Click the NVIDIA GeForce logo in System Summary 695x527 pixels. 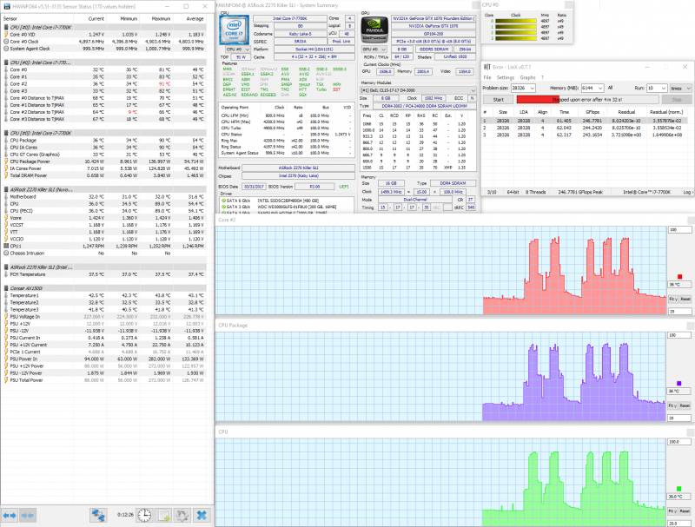[374, 30]
